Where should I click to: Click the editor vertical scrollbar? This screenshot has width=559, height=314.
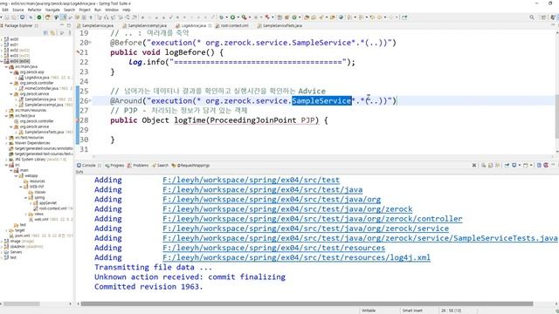[x=557, y=116]
